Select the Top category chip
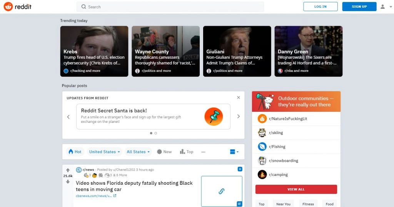394x207 pixels. [x=262, y=204]
